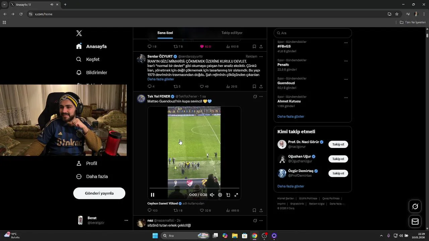Switch to the Takip ediliyor tab

click(x=232, y=33)
